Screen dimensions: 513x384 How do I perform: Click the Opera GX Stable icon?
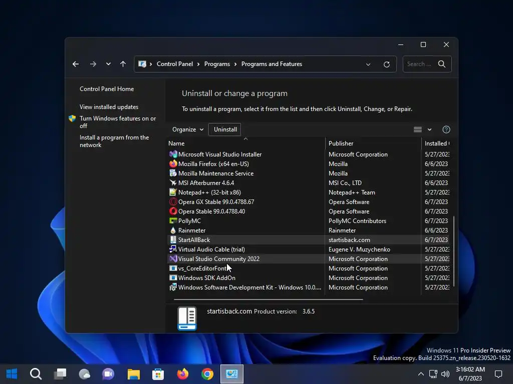(x=173, y=202)
